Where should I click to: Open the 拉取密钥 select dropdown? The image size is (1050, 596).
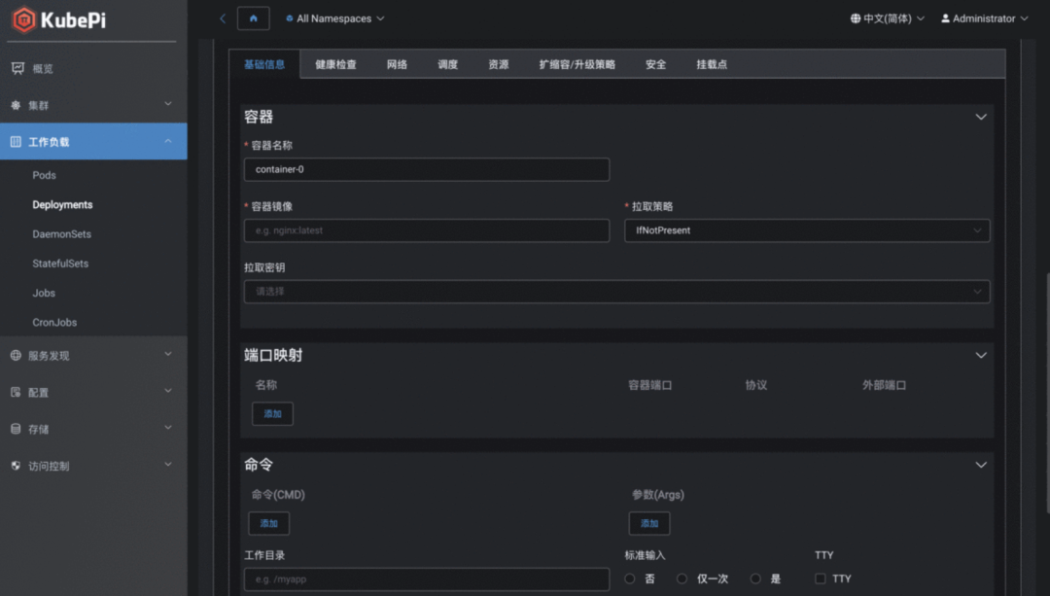[616, 292]
